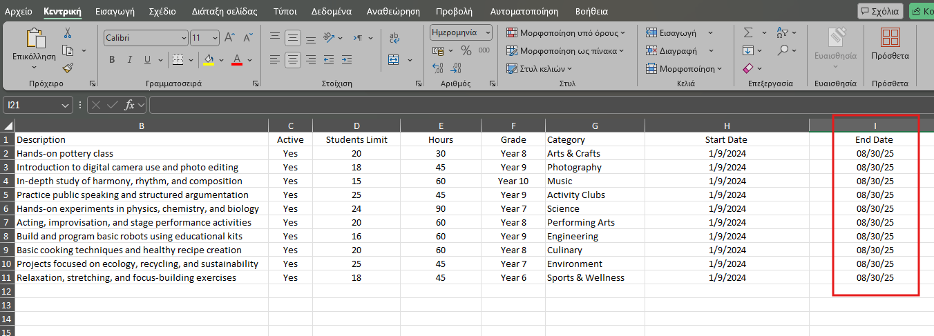Click the Cut scissors icon
The height and width of the screenshot is (336, 934).
point(68,32)
